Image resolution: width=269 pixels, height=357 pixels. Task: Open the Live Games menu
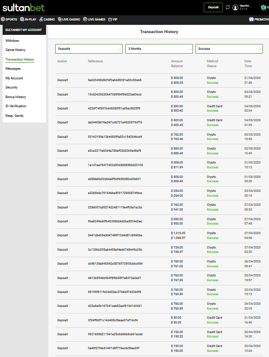click(x=96, y=19)
